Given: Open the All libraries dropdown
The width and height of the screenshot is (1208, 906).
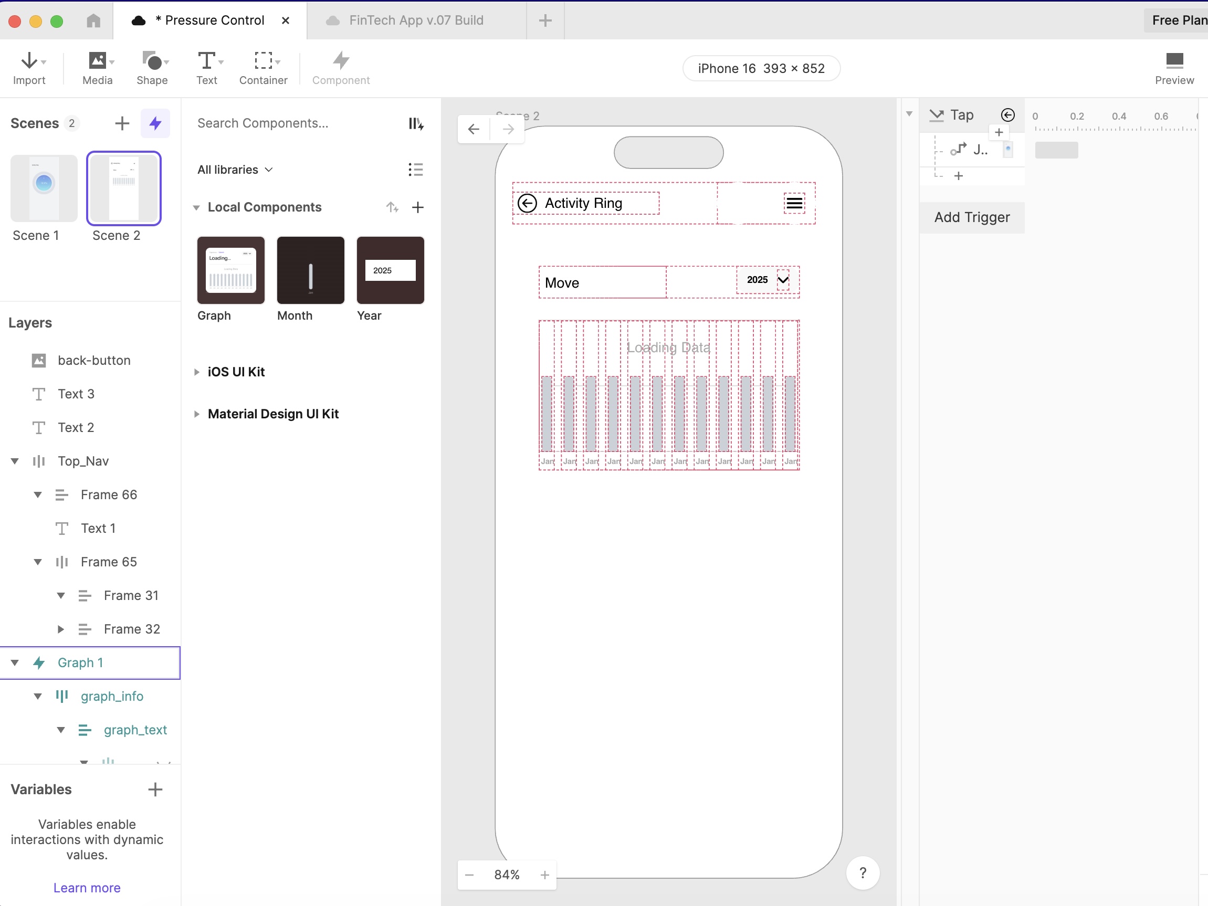Looking at the screenshot, I should [x=234, y=170].
